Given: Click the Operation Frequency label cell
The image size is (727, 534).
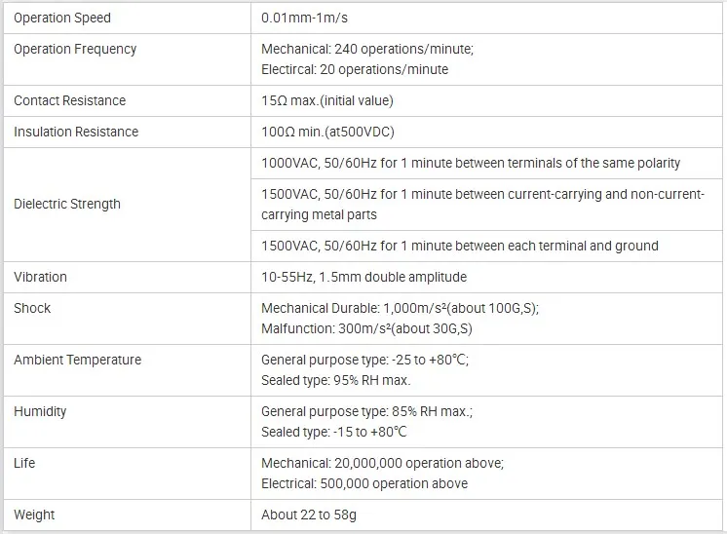Looking at the screenshot, I should (75, 49).
